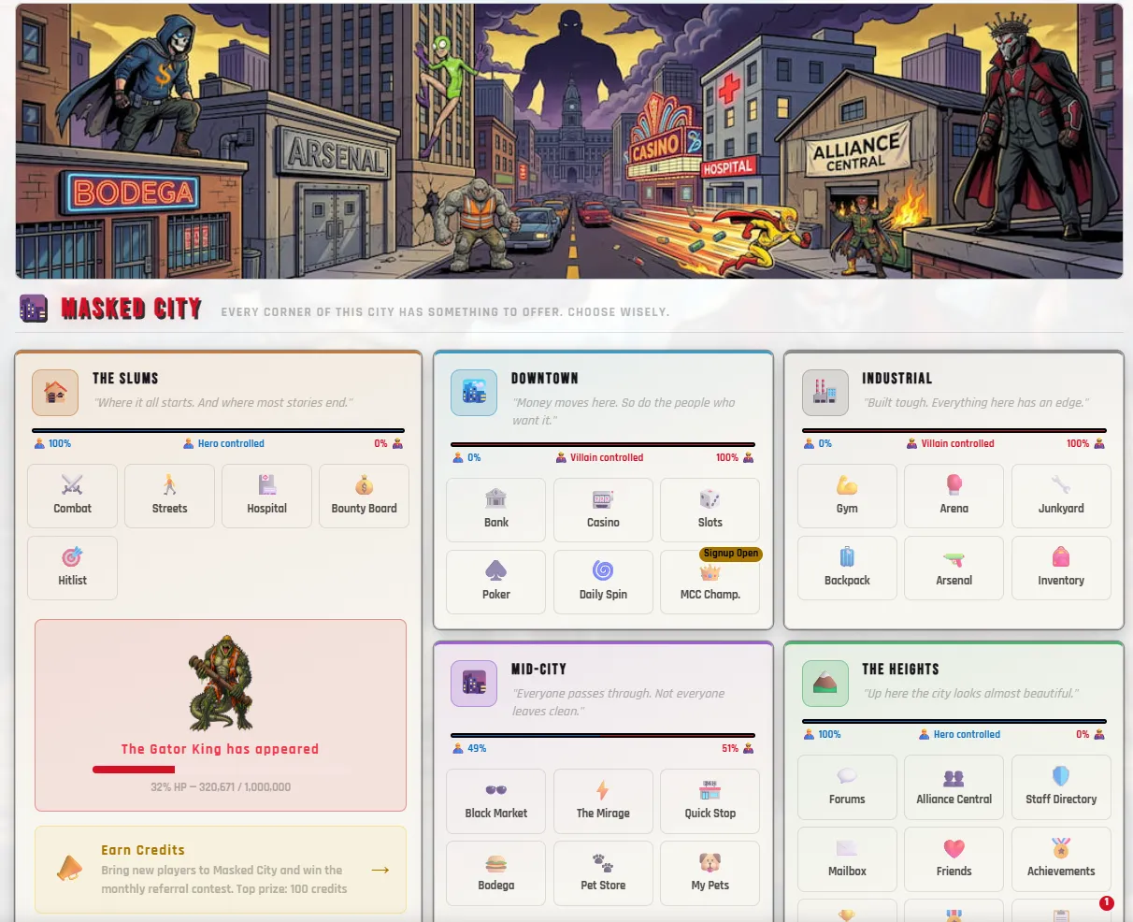Viewport: 1133px width, 922px height.
Task: Open the Poker tile
Action: [x=496, y=582]
